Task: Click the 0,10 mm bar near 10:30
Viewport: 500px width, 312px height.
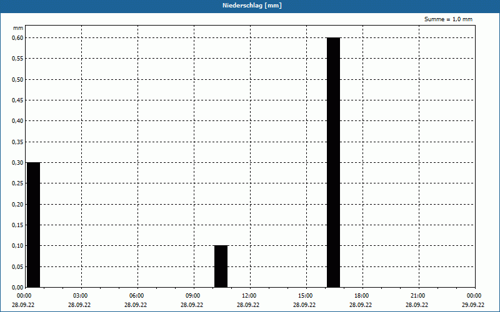Action: (x=221, y=266)
